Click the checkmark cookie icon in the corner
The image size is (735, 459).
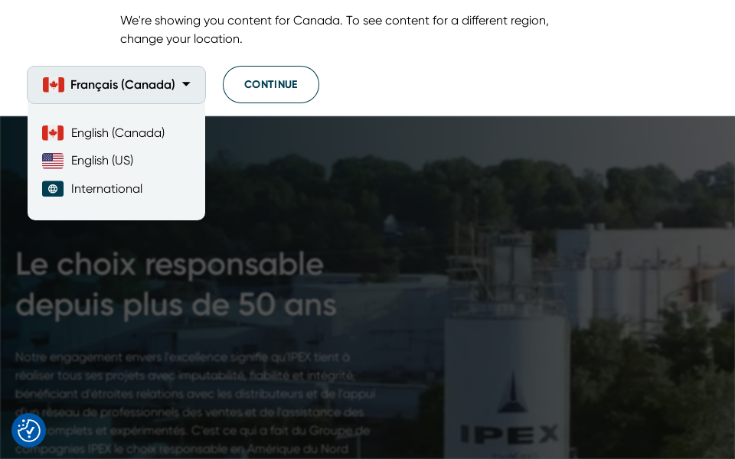(x=28, y=430)
